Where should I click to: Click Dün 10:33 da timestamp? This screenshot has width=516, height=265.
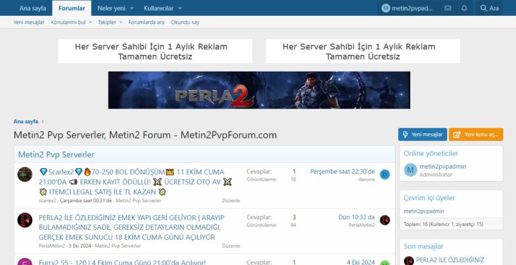pos(357,217)
